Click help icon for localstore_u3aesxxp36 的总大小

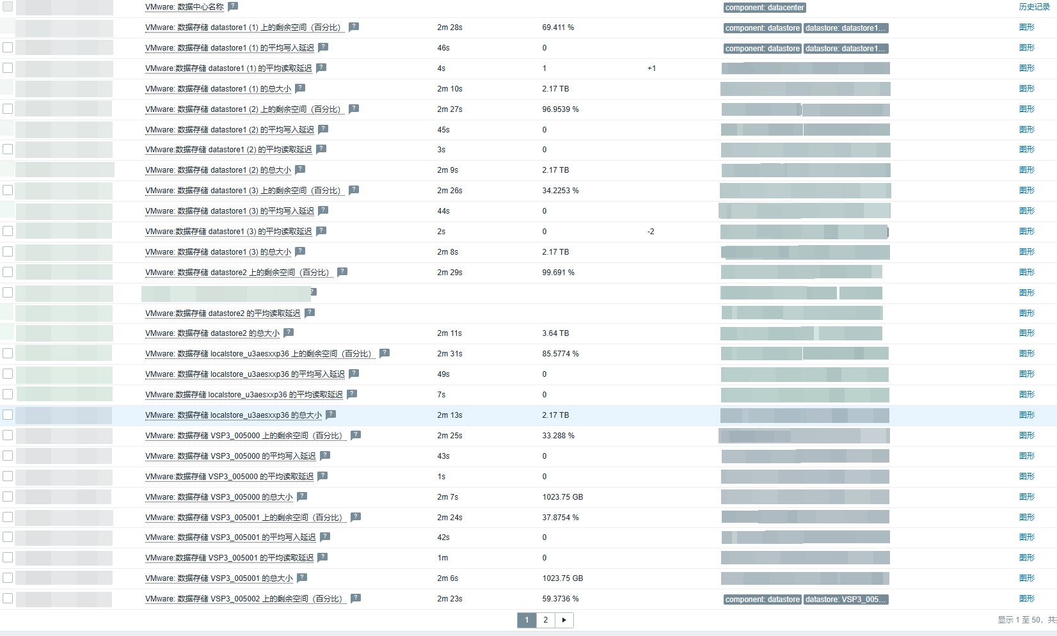331,415
